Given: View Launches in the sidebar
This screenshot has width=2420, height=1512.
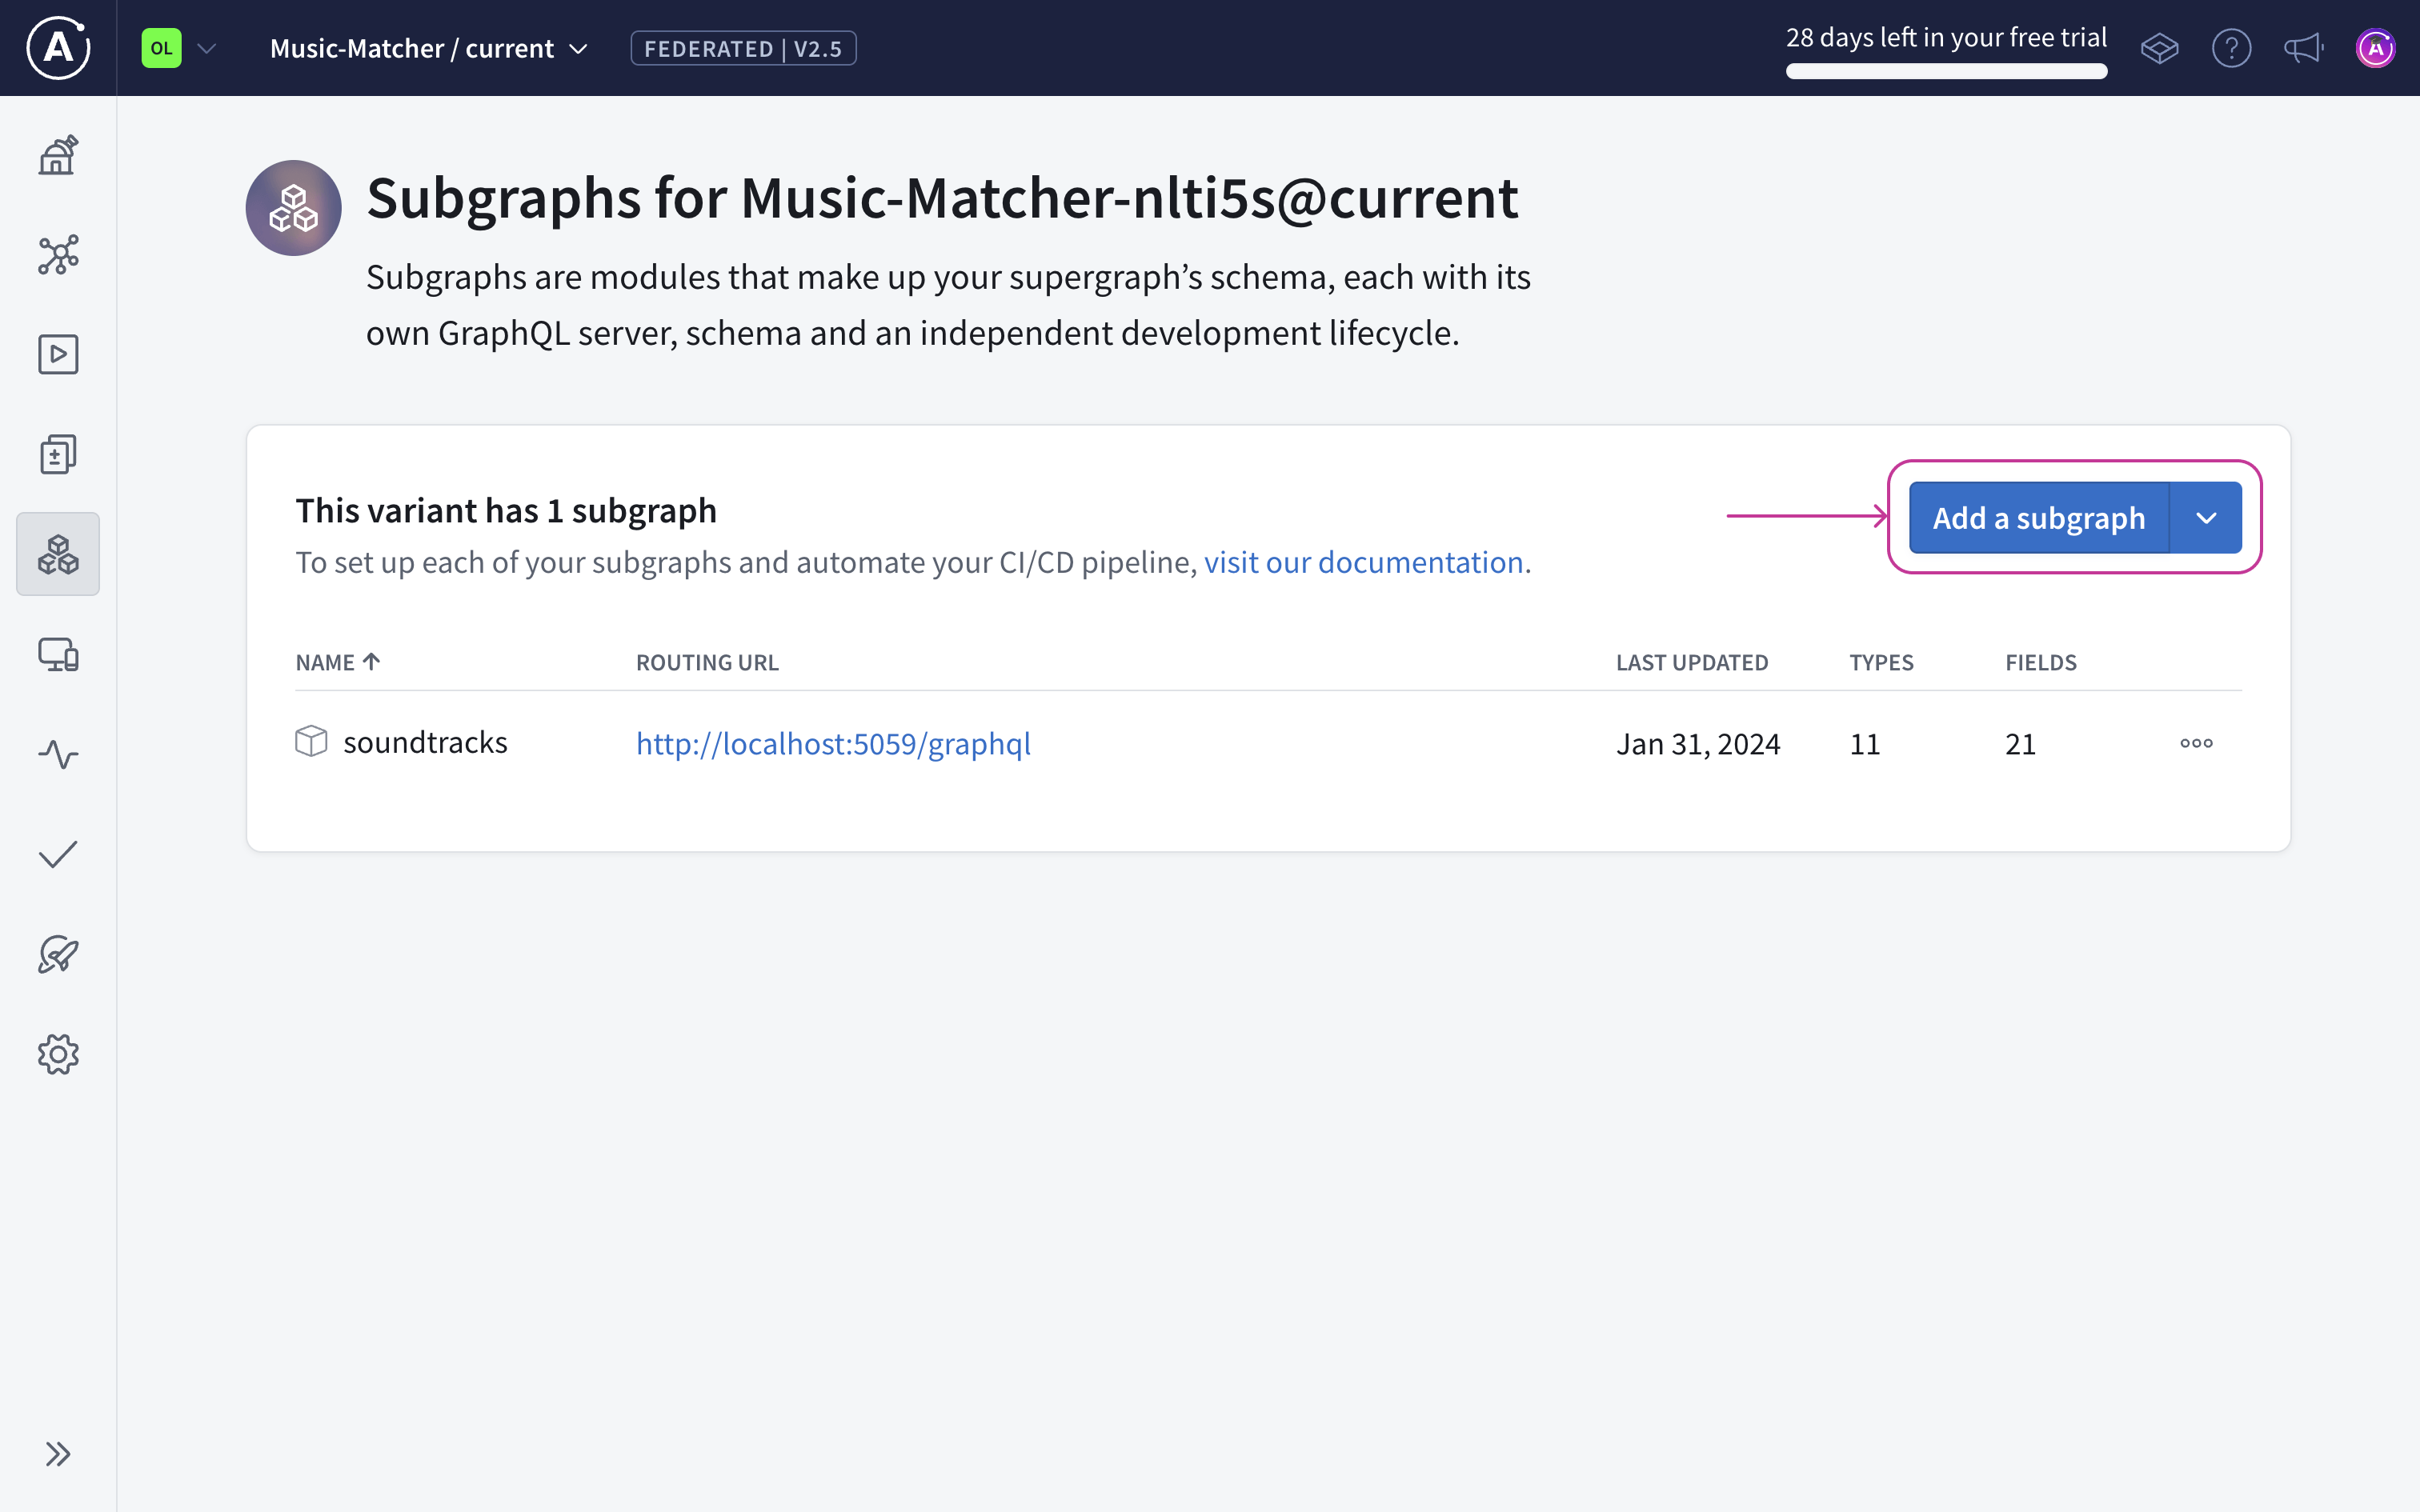Looking at the screenshot, I should coord(57,954).
